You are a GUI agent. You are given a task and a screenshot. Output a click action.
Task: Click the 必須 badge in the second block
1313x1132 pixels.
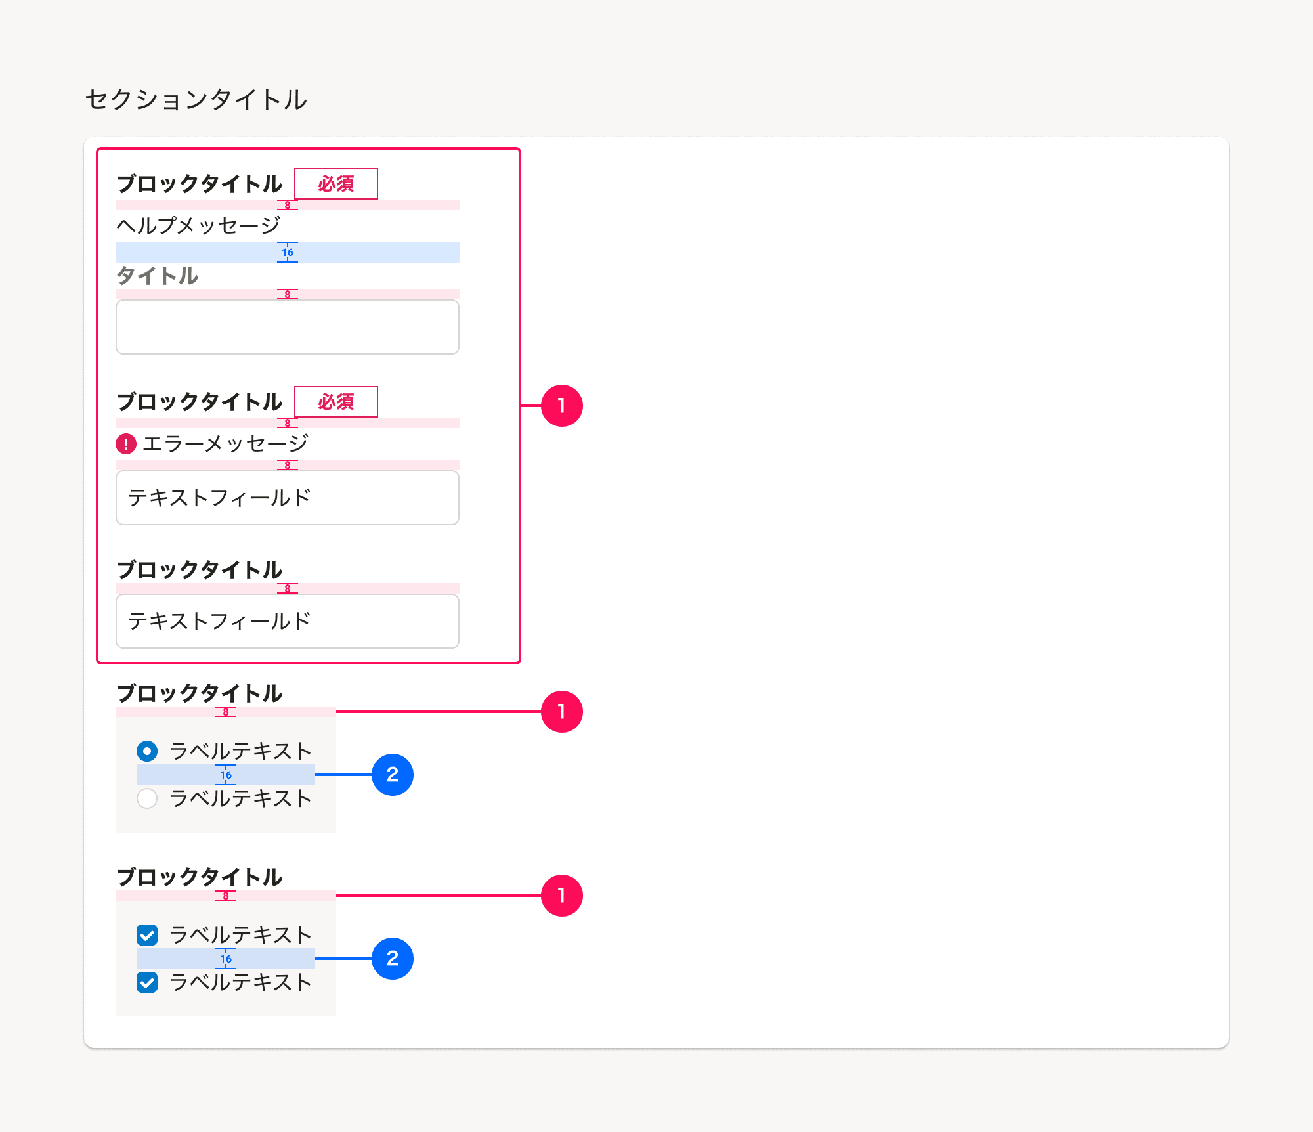337,403
